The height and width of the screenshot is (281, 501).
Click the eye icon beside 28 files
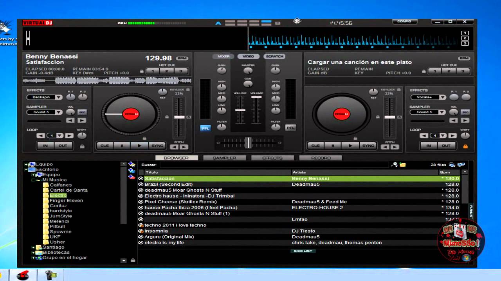coord(452,165)
